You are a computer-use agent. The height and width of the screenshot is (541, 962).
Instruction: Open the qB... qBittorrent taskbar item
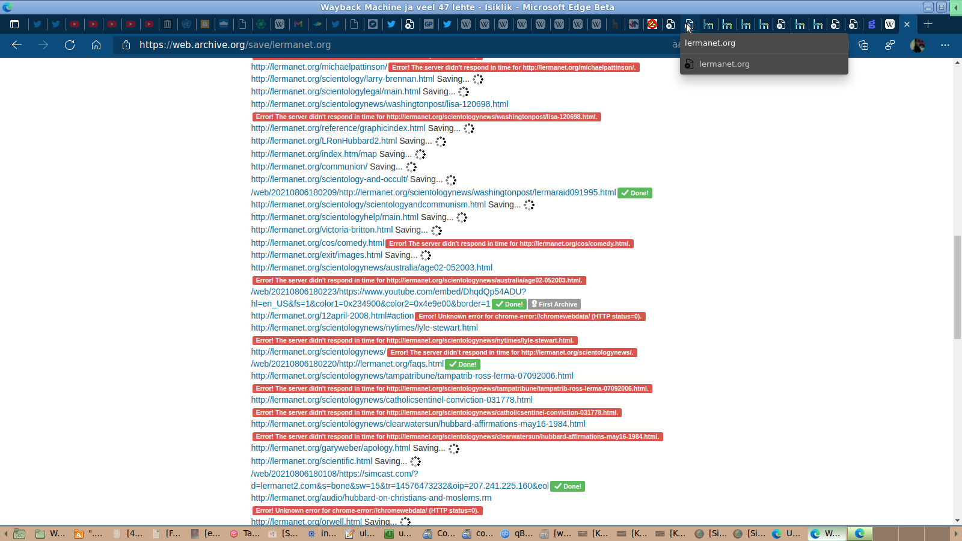pos(517,533)
